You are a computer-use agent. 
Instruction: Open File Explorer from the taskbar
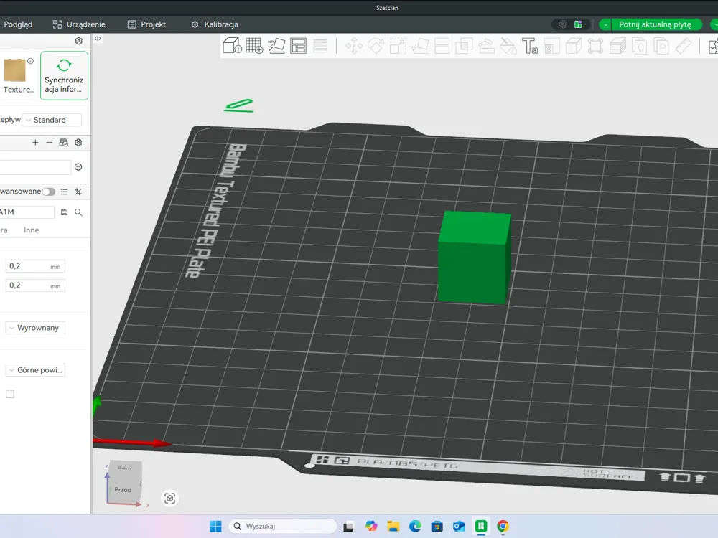tap(393, 526)
